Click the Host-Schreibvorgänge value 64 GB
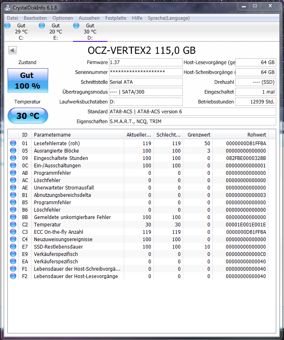 (x=256, y=72)
